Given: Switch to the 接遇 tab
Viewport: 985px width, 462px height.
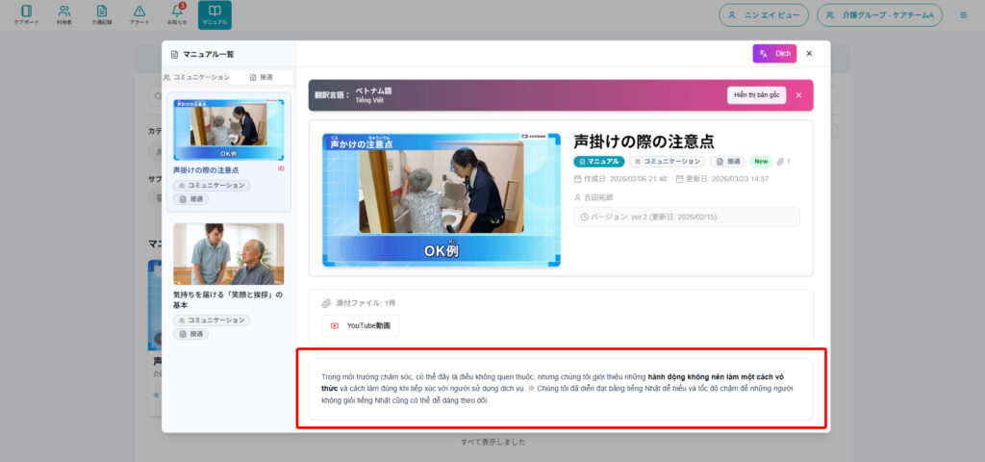Looking at the screenshot, I should [x=261, y=77].
